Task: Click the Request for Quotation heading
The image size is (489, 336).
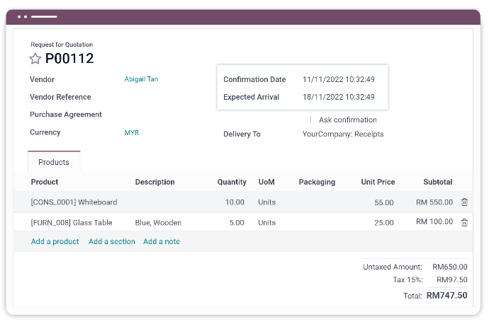Action: click(62, 45)
